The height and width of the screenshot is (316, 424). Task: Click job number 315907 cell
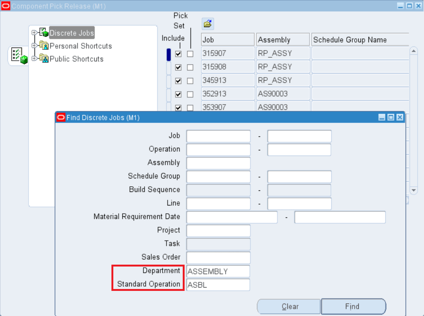[x=228, y=53]
